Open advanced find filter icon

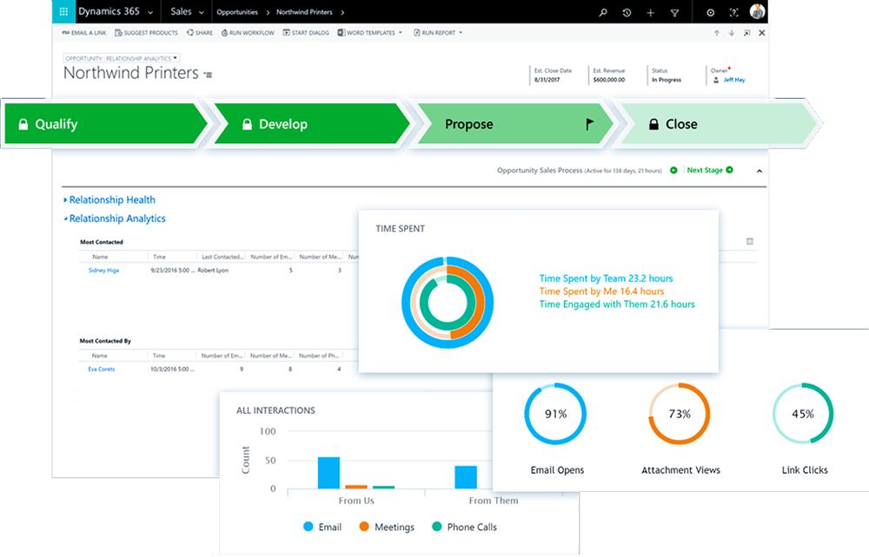tap(674, 12)
